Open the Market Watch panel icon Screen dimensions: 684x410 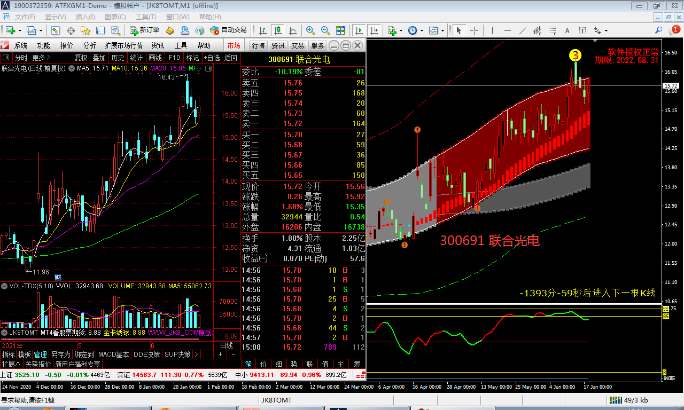(x=56, y=30)
